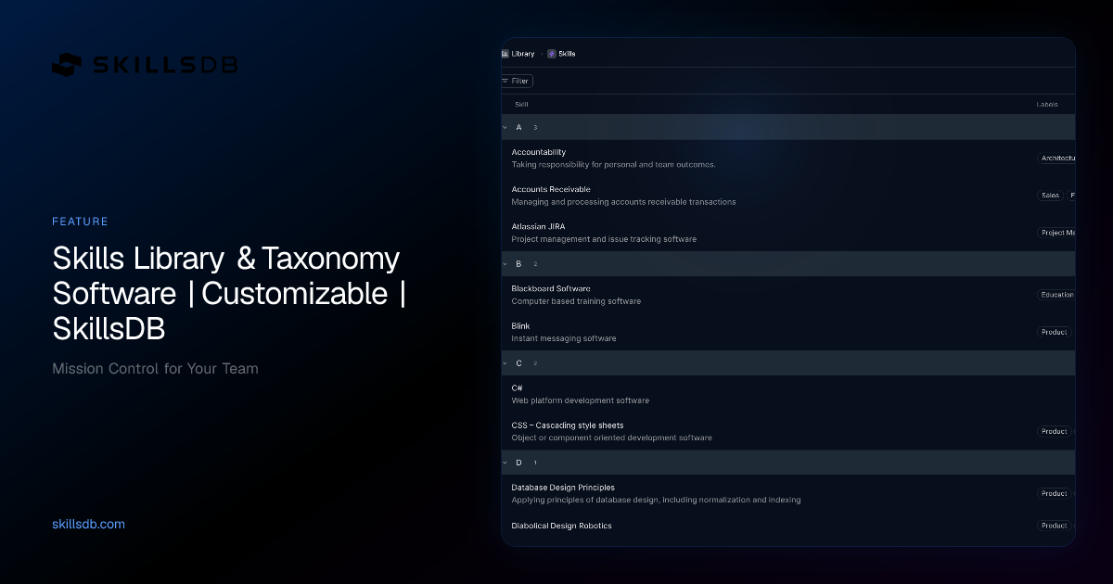Image resolution: width=1113 pixels, height=584 pixels.
Task: Click the Labels column header
Action: (x=1047, y=105)
